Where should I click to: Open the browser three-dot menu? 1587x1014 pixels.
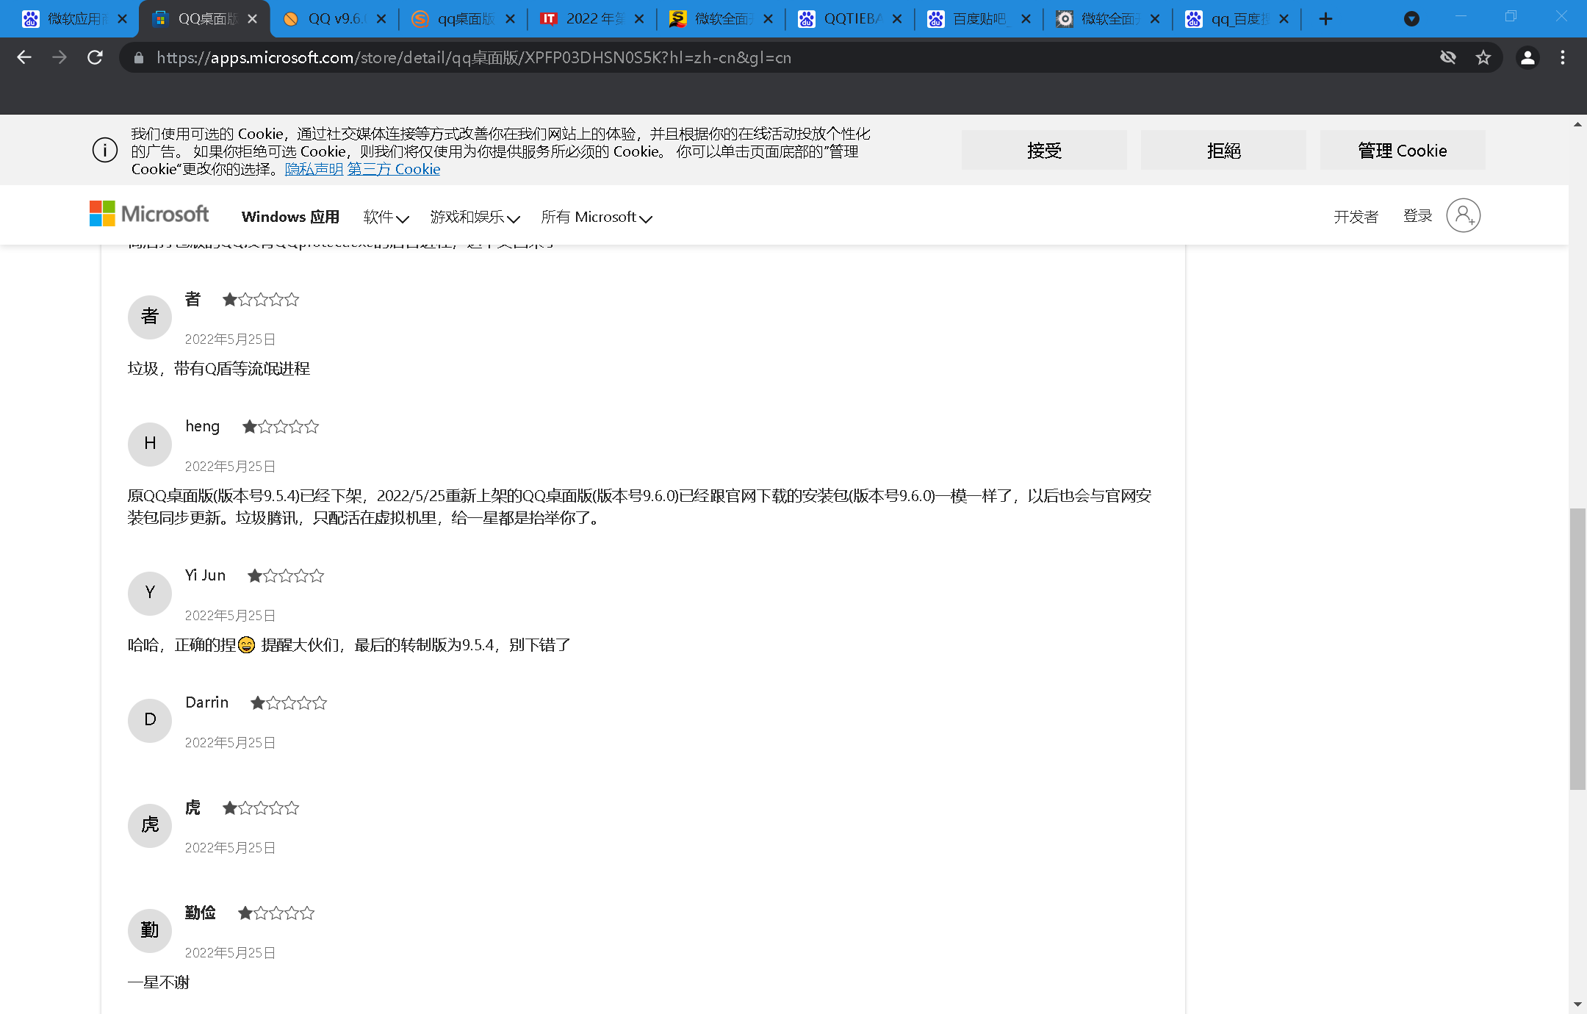coord(1563,57)
